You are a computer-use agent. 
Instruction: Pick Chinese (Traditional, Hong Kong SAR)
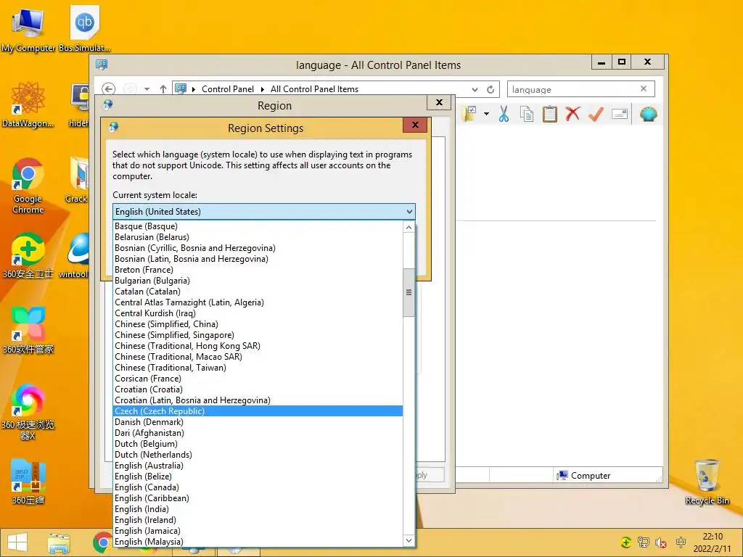258,346
